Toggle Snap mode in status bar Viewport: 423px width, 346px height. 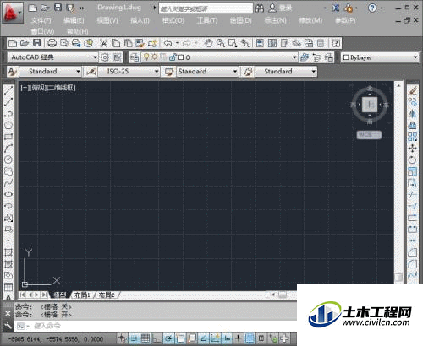[134, 338]
